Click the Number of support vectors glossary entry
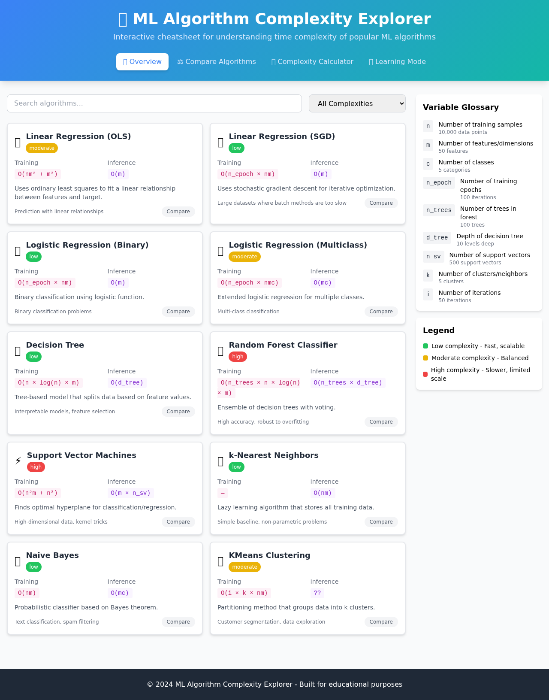 tap(490, 255)
